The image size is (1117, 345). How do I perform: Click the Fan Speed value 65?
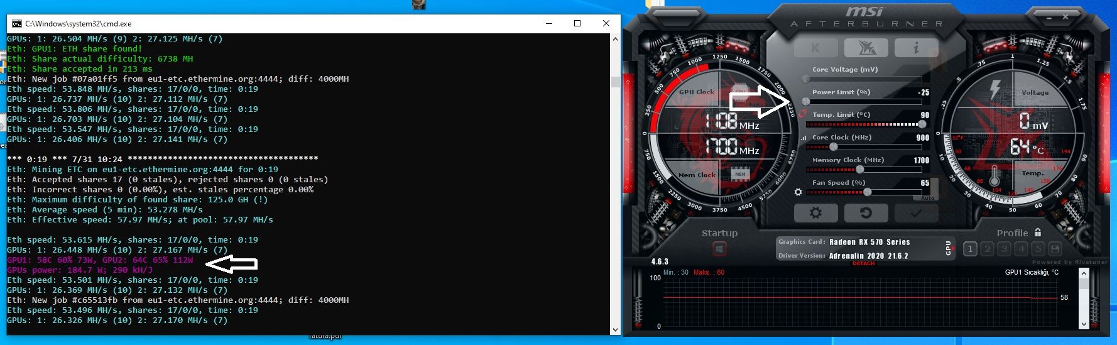pos(925,183)
